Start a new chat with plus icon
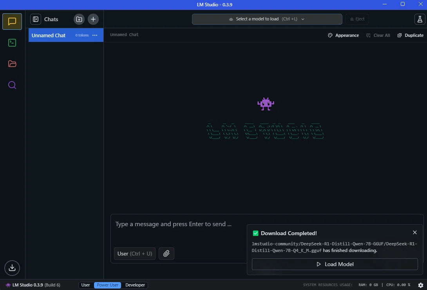The image size is (427, 290). [93, 19]
